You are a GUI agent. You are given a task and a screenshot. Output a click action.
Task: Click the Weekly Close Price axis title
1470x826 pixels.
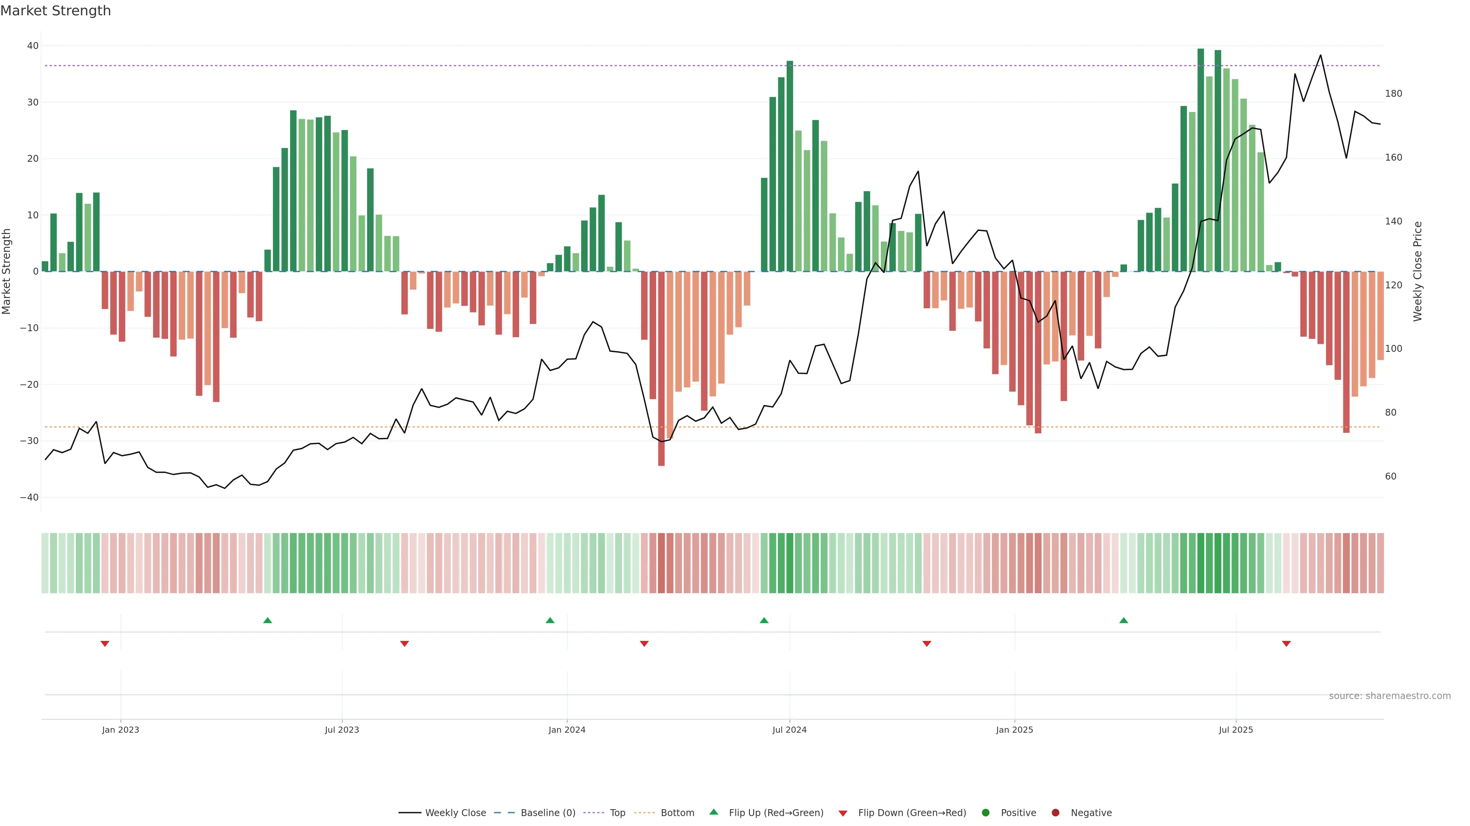(x=1418, y=272)
